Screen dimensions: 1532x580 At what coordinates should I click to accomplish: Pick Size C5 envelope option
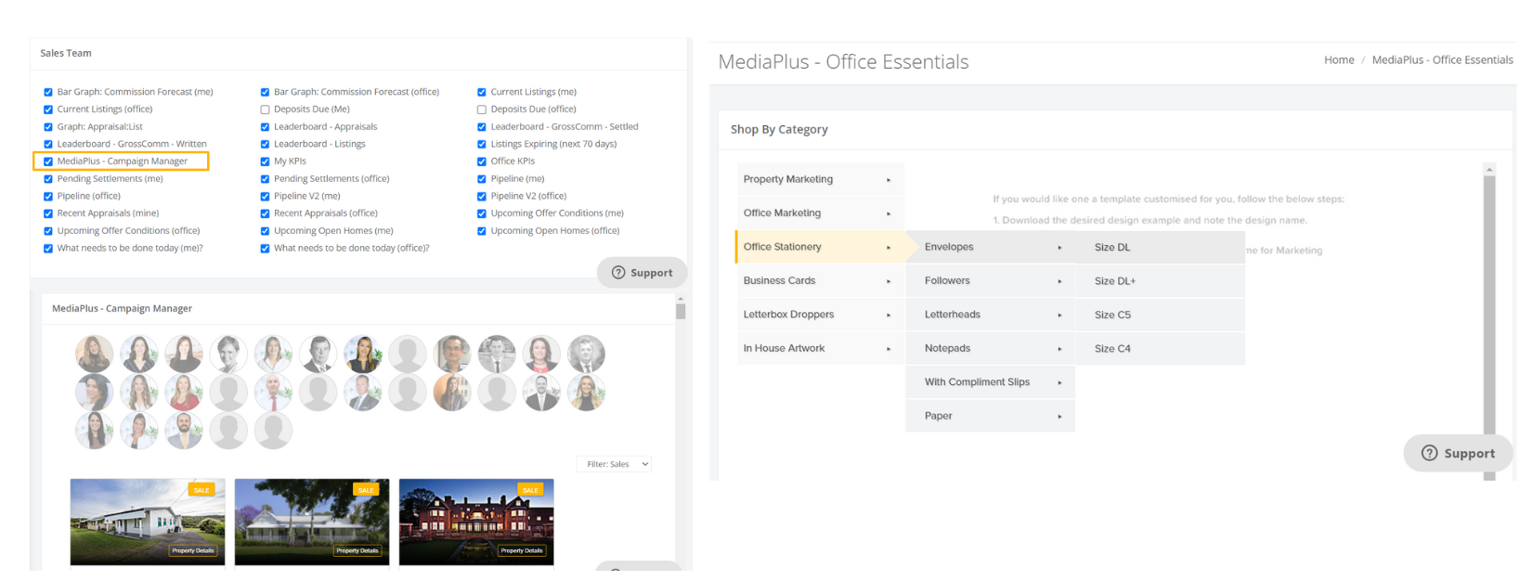pyautogui.click(x=1160, y=315)
